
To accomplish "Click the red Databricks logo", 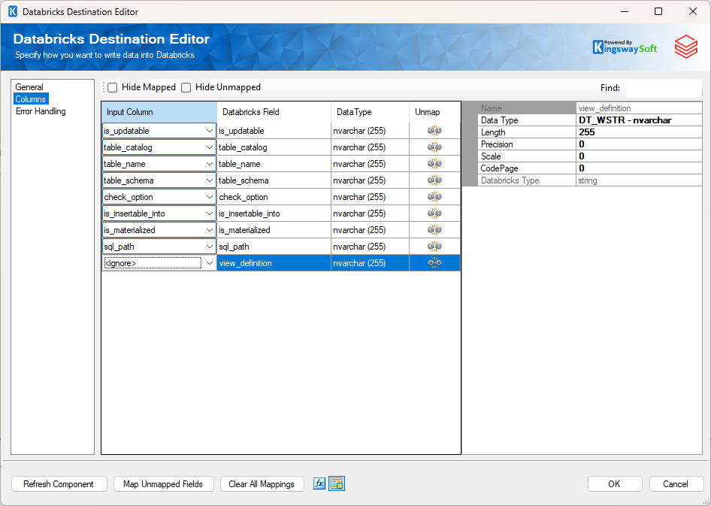I will [685, 47].
